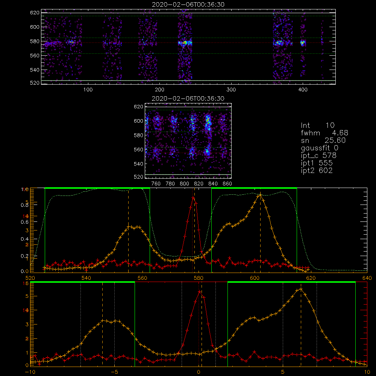The width and height of the screenshot is (376, 376).
Task: Click the bright spot near x=400 in wide spectrogram
Action: tap(303, 43)
